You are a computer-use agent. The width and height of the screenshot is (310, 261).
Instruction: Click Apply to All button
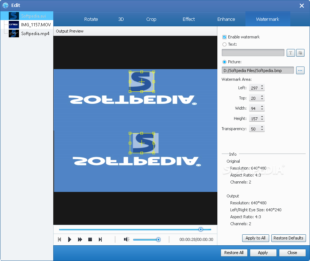click(x=255, y=238)
